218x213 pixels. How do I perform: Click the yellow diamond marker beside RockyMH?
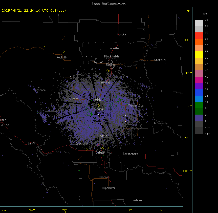click(63, 52)
